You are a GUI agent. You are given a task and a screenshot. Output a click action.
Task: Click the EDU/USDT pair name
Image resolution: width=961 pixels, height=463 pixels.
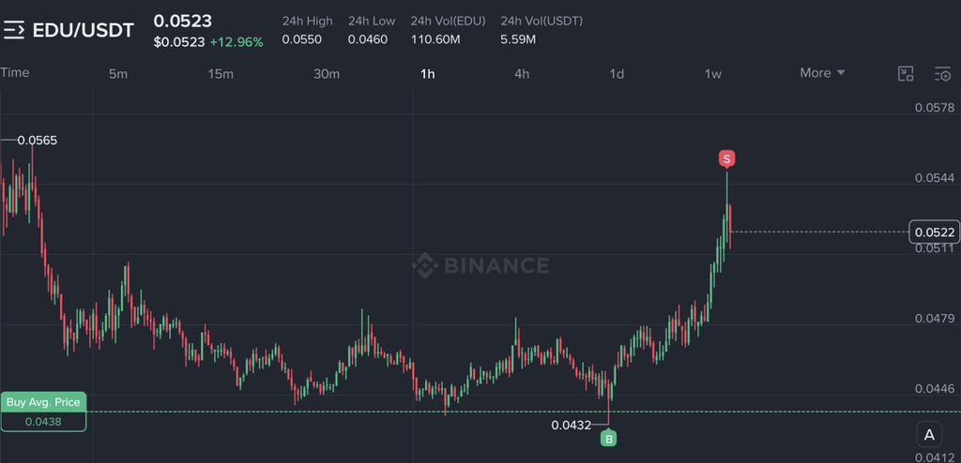(83, 31)
